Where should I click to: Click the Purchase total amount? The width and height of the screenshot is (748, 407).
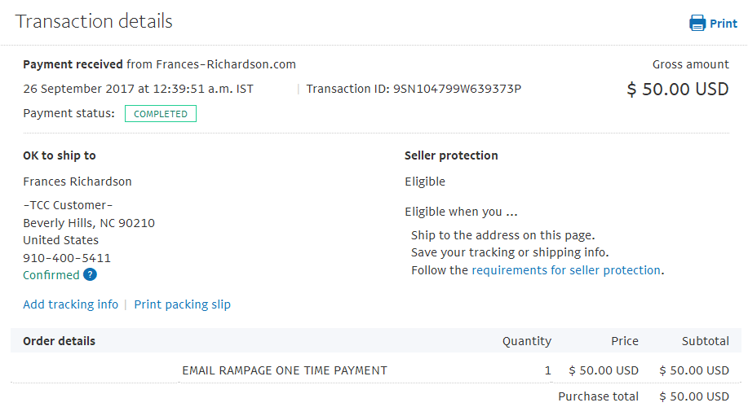[x=694, y=396]
